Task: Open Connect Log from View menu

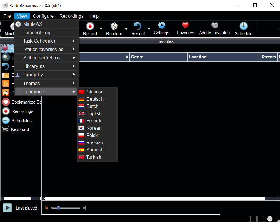Action: (46, 33)
